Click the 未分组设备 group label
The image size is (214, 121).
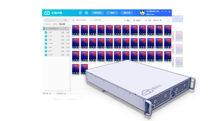click(53, 29)
